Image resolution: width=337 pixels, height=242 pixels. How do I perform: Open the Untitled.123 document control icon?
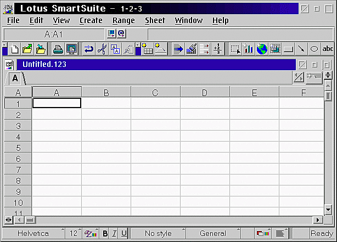point(9,64)
